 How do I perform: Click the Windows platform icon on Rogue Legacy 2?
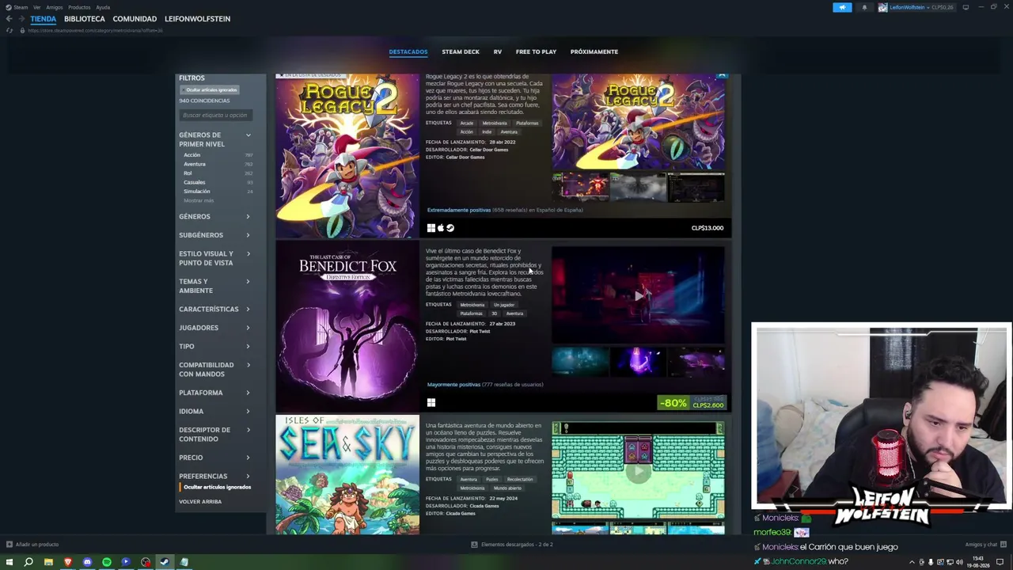tap(431, 228)
